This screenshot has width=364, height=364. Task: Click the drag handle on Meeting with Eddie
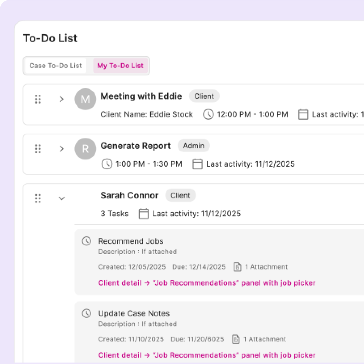tap(38, 99)
